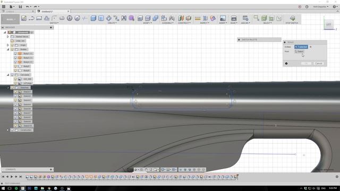The image size is (340, 191).
Task: Click the Redo arrow icon
Action: click(35, 7)
